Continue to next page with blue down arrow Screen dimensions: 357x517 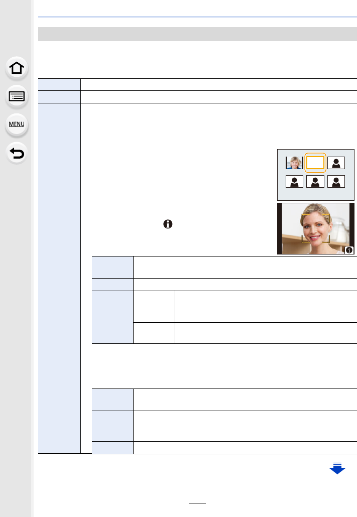pyautogui.click(x=337, y=468)
